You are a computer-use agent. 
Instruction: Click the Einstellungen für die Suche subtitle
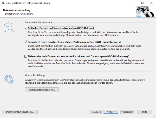coord(19,14)
